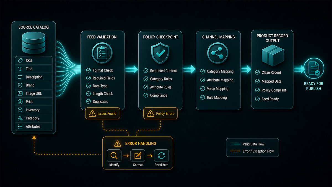This screenshot has height=187, width=332.
Task: Click the Attributes list icon
Action: 20,127
